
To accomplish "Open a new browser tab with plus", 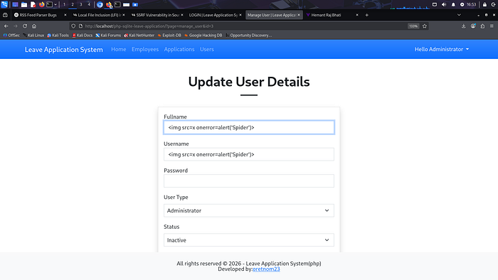I will point(367,15).
